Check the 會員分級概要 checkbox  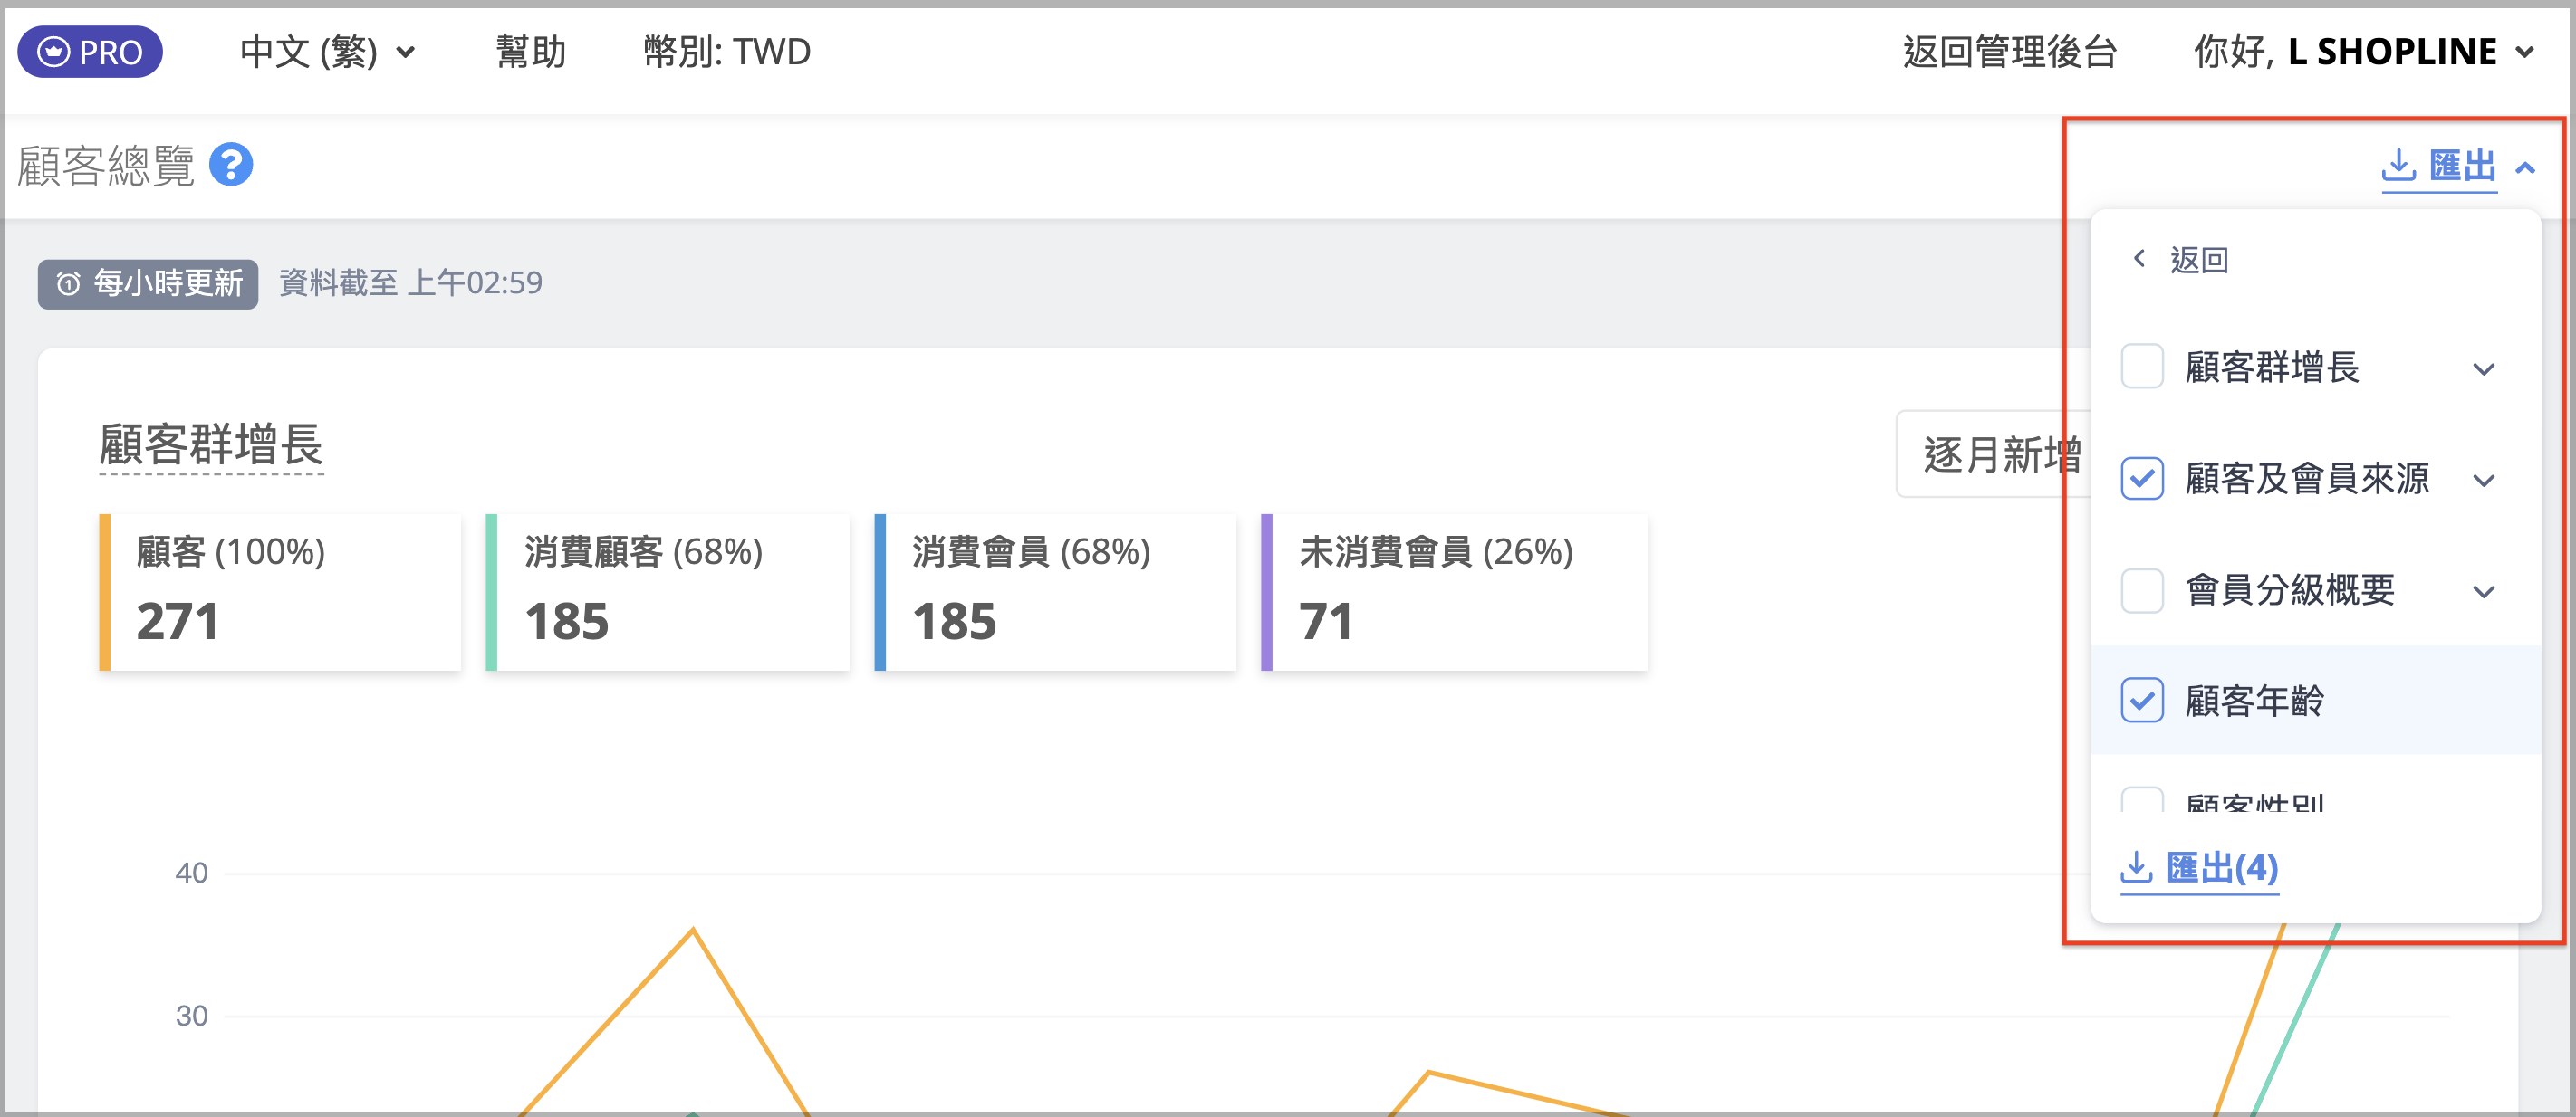click(2141, 590)
